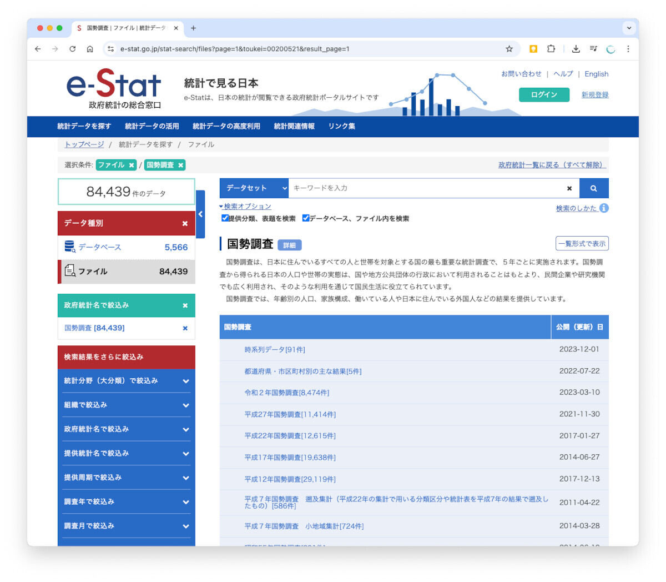The width and height of the screenshot is (666, 582).
Task: Click the browser back arrow
Action: (x=38, y=49)
